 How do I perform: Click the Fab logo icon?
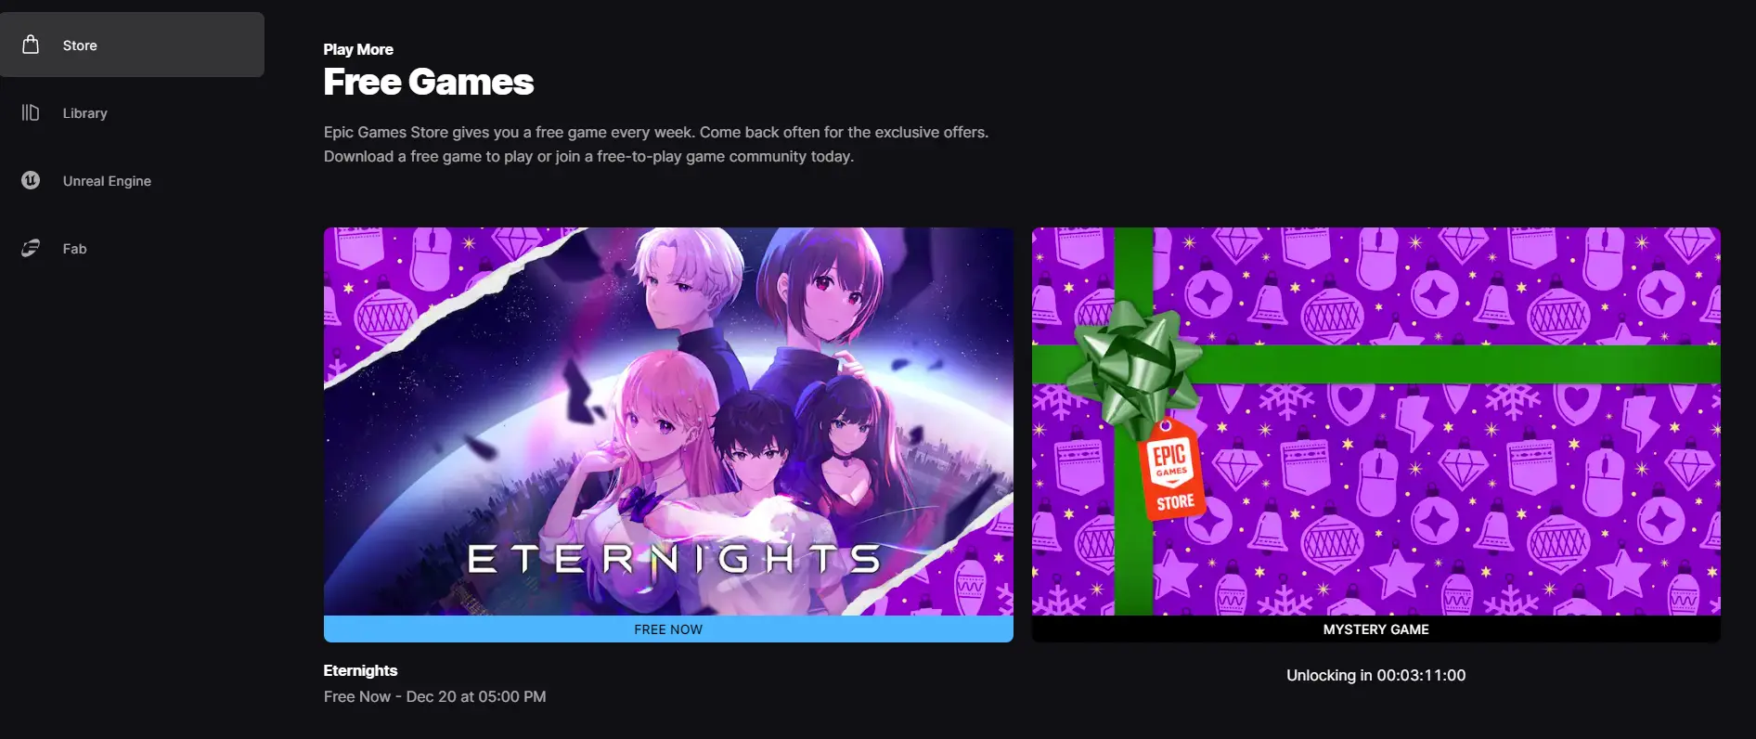pos(31,248)
